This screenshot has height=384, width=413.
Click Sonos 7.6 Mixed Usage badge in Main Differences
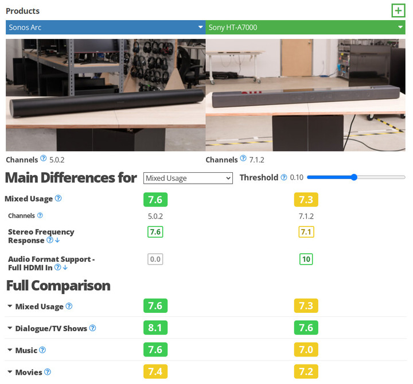click(x=155, y=200)
